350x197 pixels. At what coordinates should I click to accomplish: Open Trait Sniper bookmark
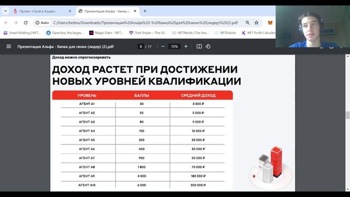tap(148, 33)
